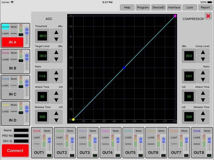Toggle Link8 on OUT8
The image size is (214, 160).
tap(197, 138)
